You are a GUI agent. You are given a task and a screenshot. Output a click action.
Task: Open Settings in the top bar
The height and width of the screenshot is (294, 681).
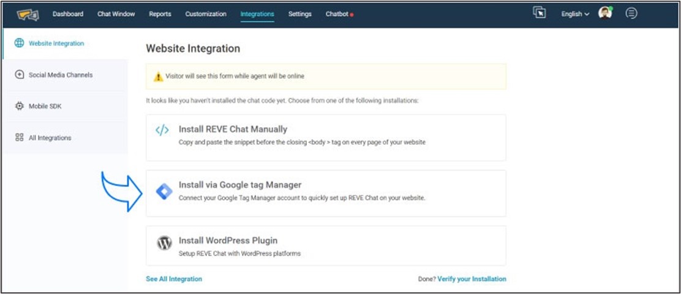coord(299,14)
